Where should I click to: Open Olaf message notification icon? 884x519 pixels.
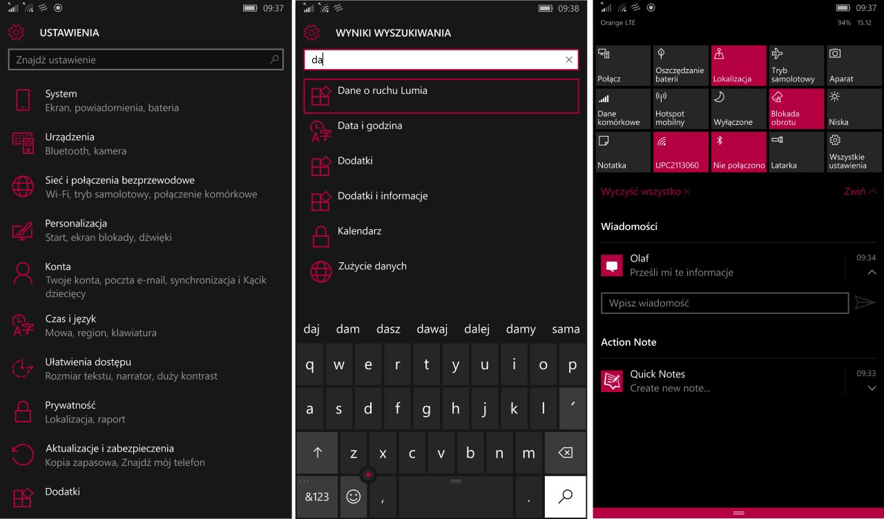(x=612, y=265)
